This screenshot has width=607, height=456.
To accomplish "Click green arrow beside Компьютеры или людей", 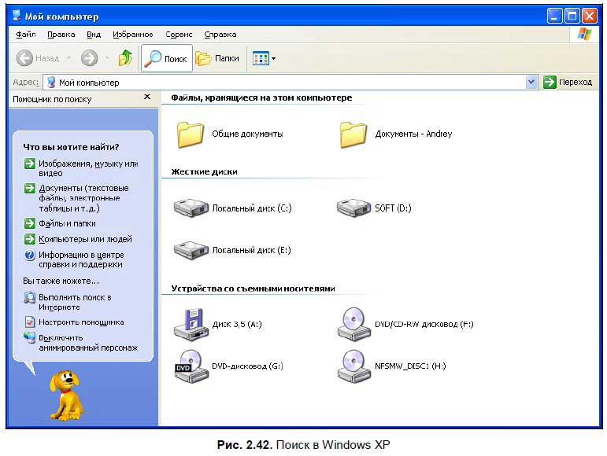I will click(x=29, y=239).
